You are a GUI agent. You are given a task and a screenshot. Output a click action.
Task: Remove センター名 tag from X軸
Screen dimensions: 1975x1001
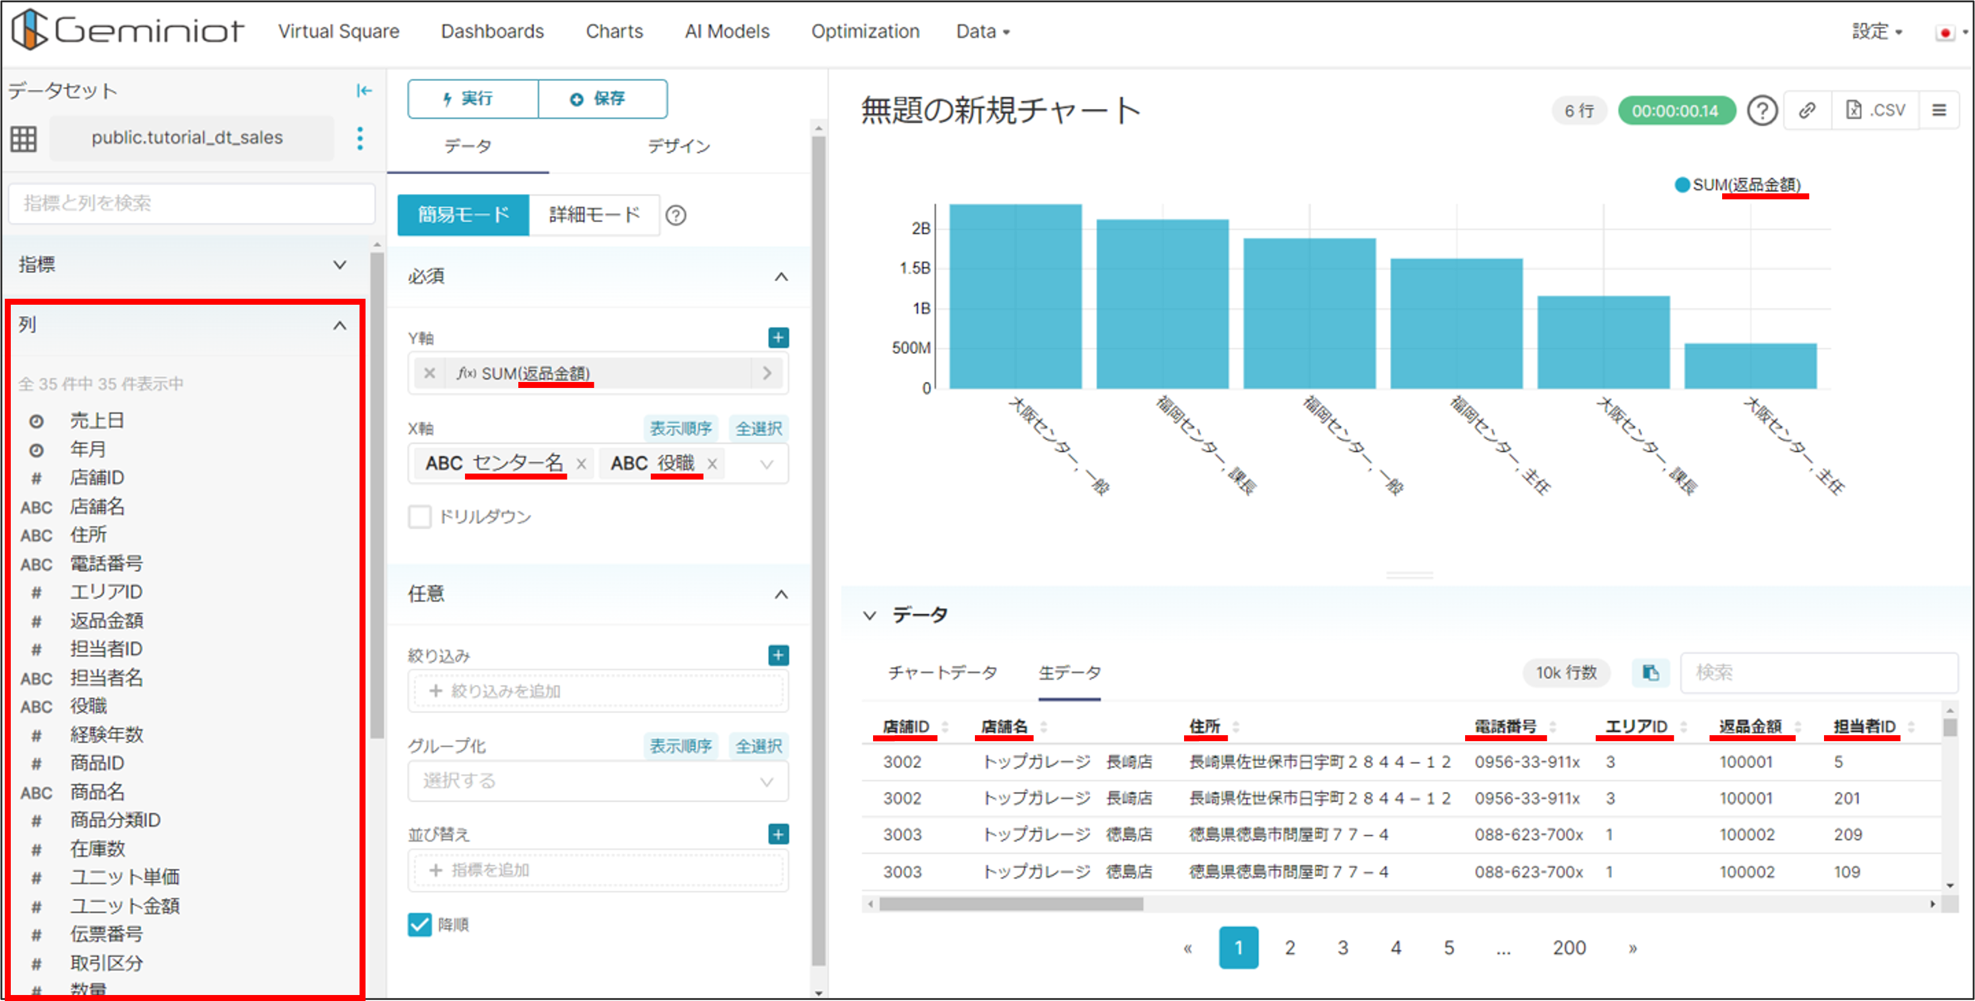[581, 464]
